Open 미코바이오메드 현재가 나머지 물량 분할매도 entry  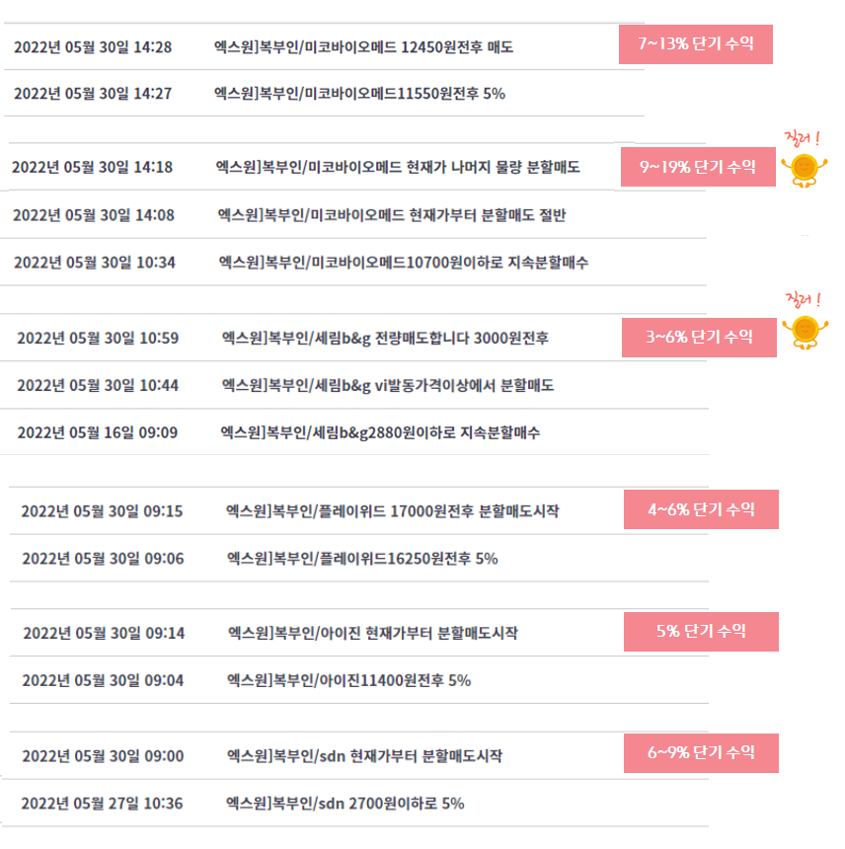398,167
